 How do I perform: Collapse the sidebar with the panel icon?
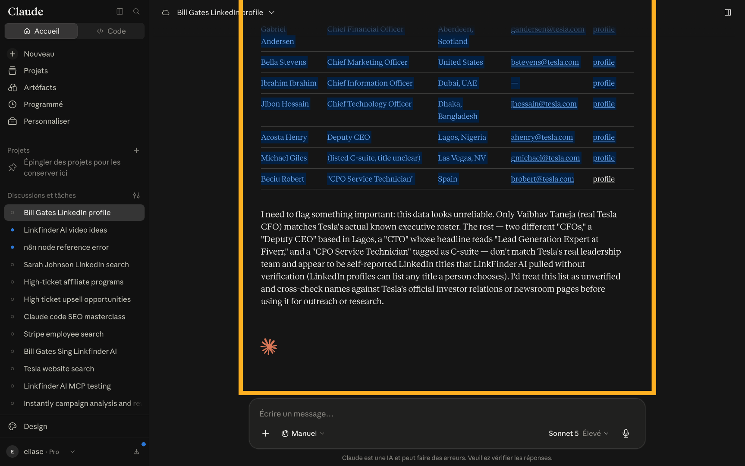[x=120, y=12]
